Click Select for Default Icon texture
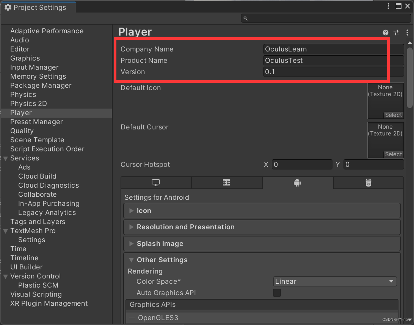 [x=394, y=115]
